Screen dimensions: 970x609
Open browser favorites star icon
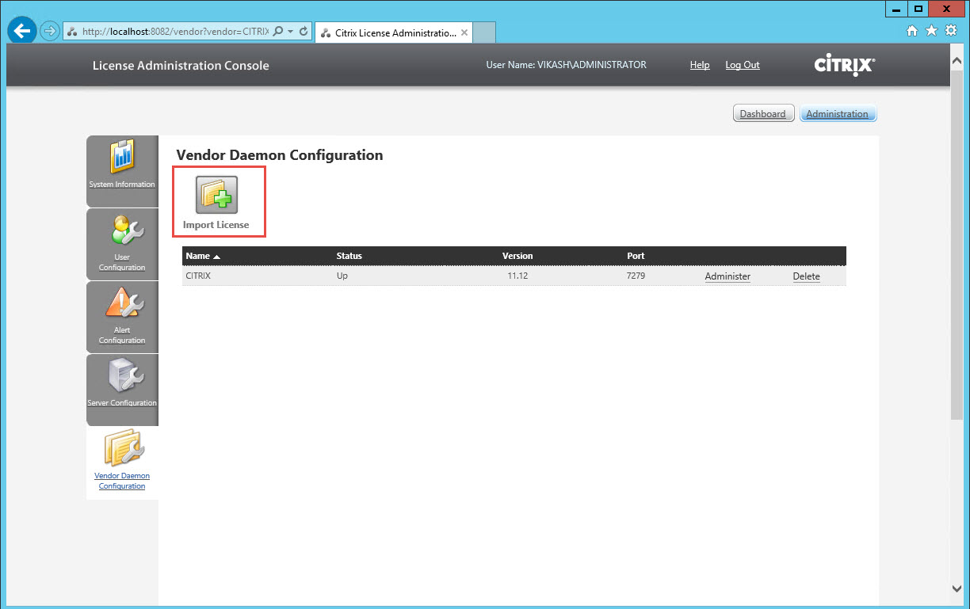coord(932,31)
